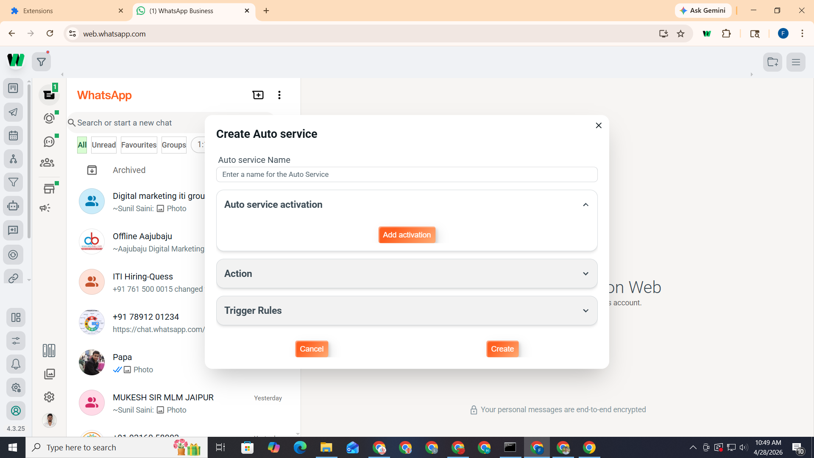The width and height of the screenshot is (814, 458).
Task: Collapse the Auto service activation section
Action: click(x=585, y=205)
